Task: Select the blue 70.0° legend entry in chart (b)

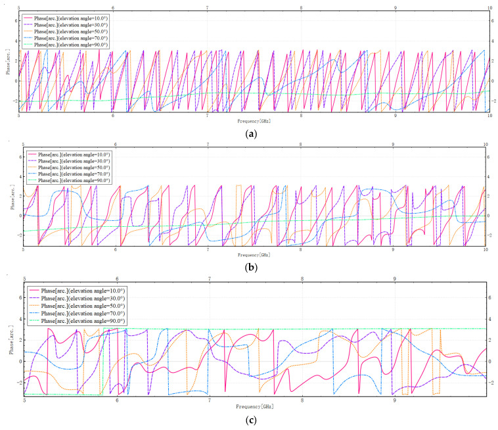Action: 69,174
